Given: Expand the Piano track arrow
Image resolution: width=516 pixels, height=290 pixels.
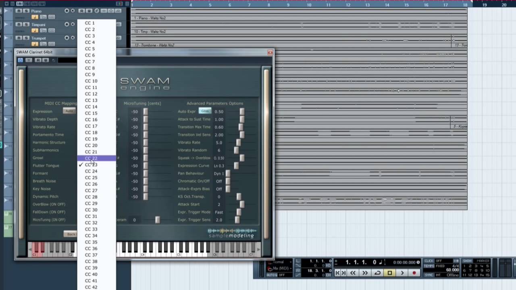Looking at the screenshot, I should point(6,11).
